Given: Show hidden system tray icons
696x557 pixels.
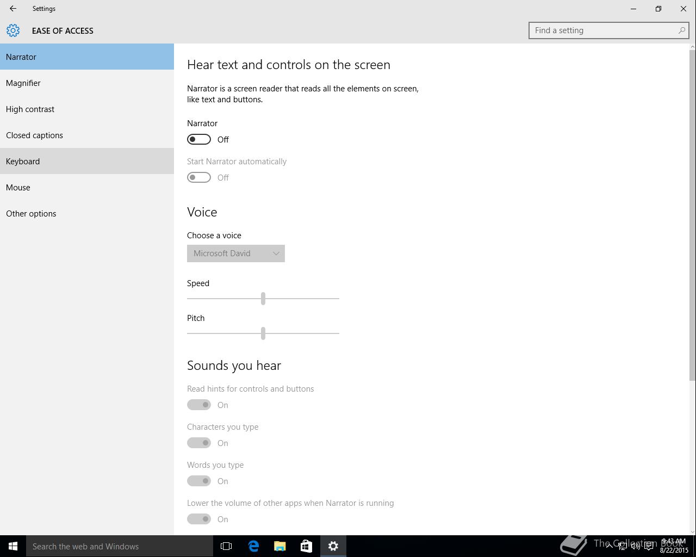Looking at the screenshot, I should [609, 546].
